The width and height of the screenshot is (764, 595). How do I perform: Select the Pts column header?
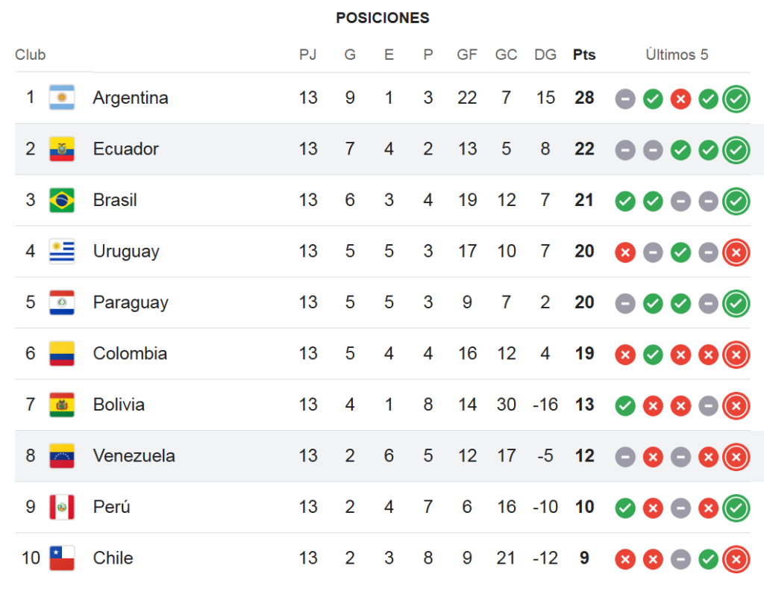[x=584, y=54]
